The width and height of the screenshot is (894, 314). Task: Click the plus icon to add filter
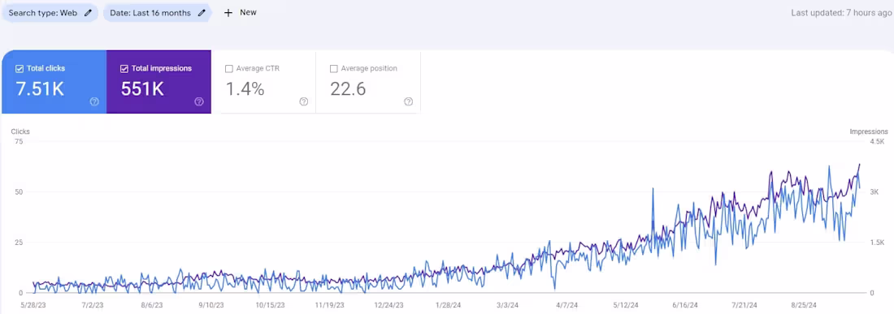pos(228,12)
